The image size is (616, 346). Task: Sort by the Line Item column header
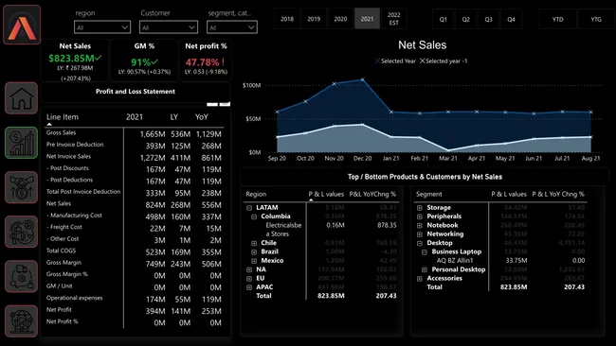63,117
